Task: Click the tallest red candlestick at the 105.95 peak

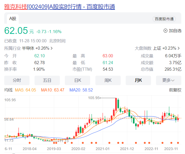Action: point(116,105)
